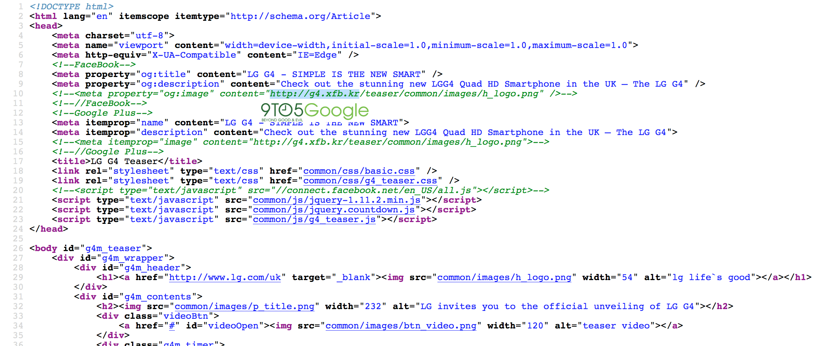Click the closing </head> tag
Screen dimensions: 819x346
pos(49,229)
